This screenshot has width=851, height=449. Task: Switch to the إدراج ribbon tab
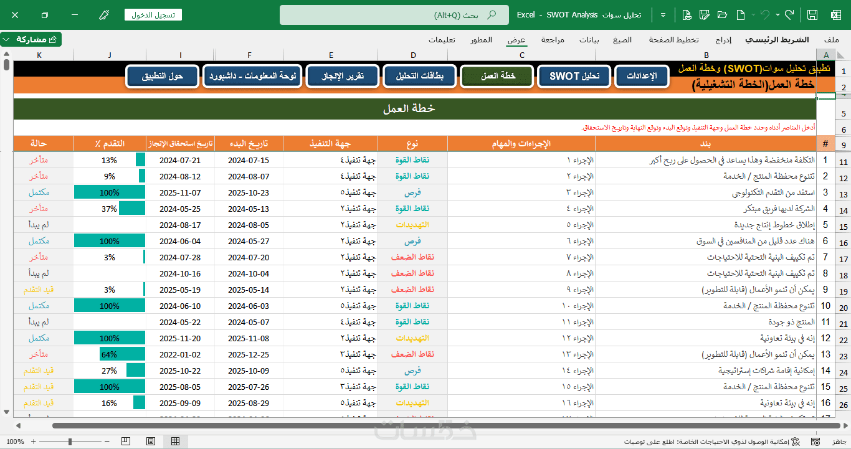pyautogui.click(x=723, y=39)
